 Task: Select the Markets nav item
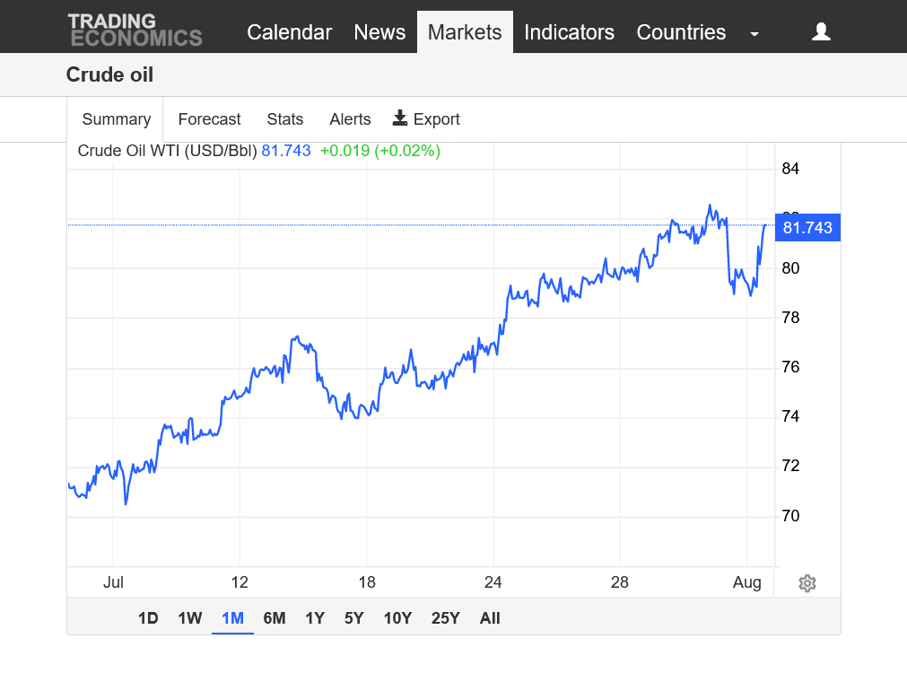(465, 32)
